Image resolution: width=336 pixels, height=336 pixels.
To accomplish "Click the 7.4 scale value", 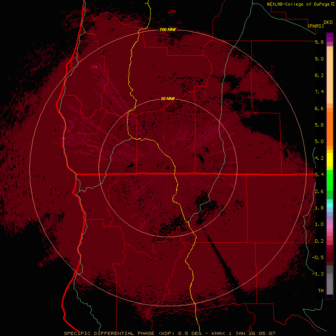I will click(319, 92).
